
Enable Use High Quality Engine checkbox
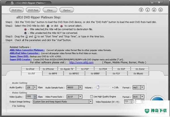point(91,96)
